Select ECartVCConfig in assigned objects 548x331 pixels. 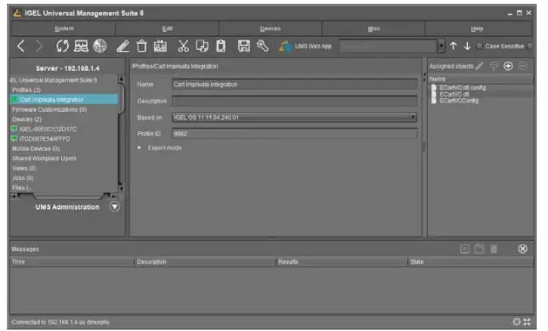point(459,101)
